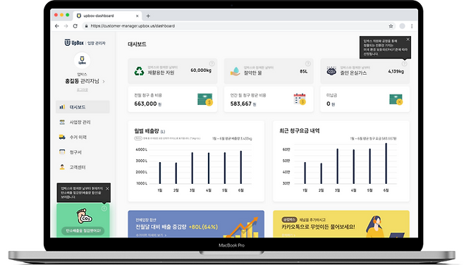Open the 사업장 관리 menu item
This screenshot has width=464, height=265.
point(83,122)
